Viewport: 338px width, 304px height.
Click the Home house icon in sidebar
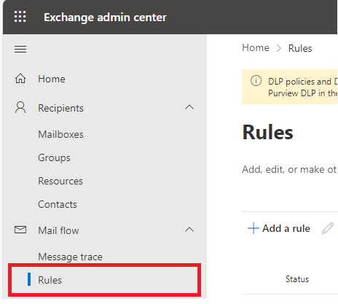(20, 79)
